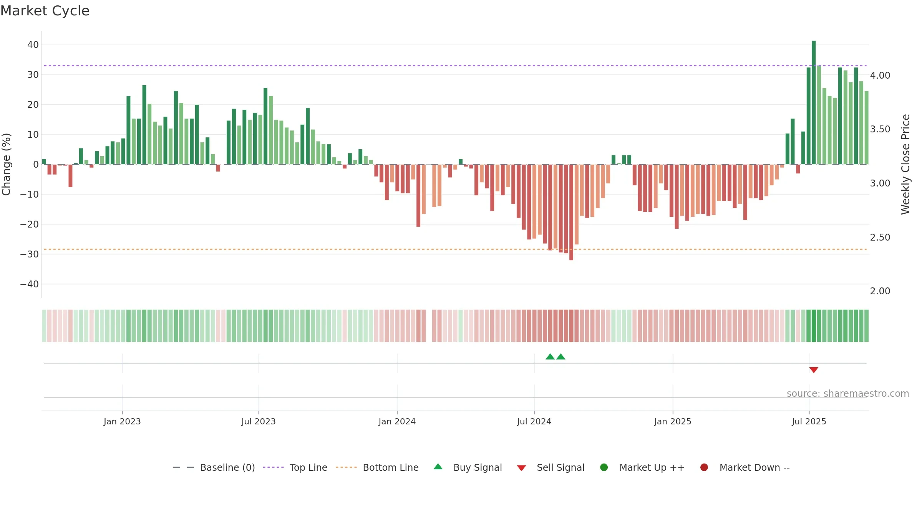Viewport: 922px width, 518px height.
Task: Click the source: sharemaestro.com text
Action: 848,394
